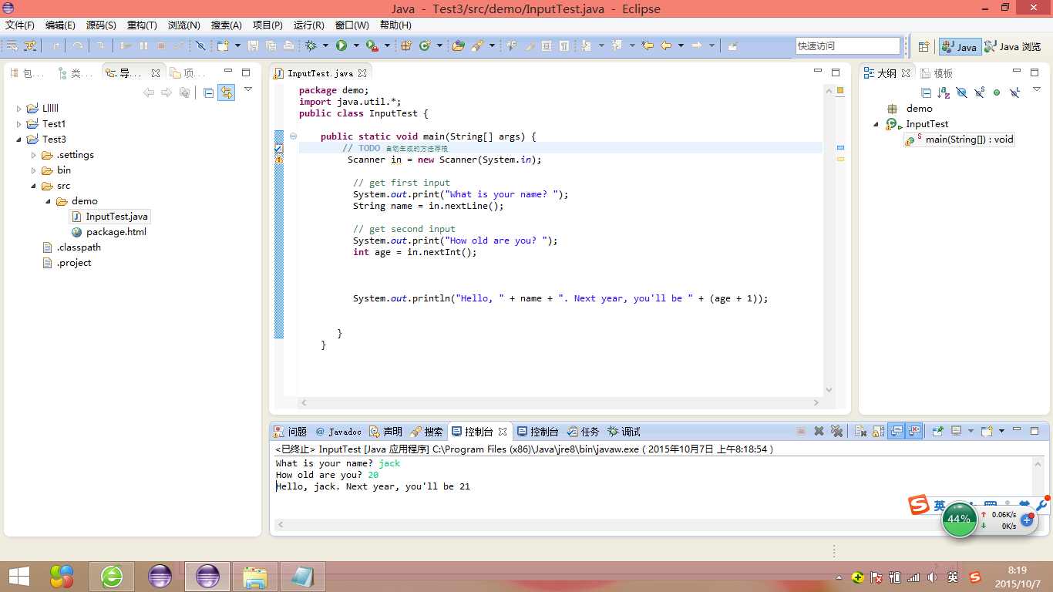Open the 窗口(W) menu

(352, 25)
